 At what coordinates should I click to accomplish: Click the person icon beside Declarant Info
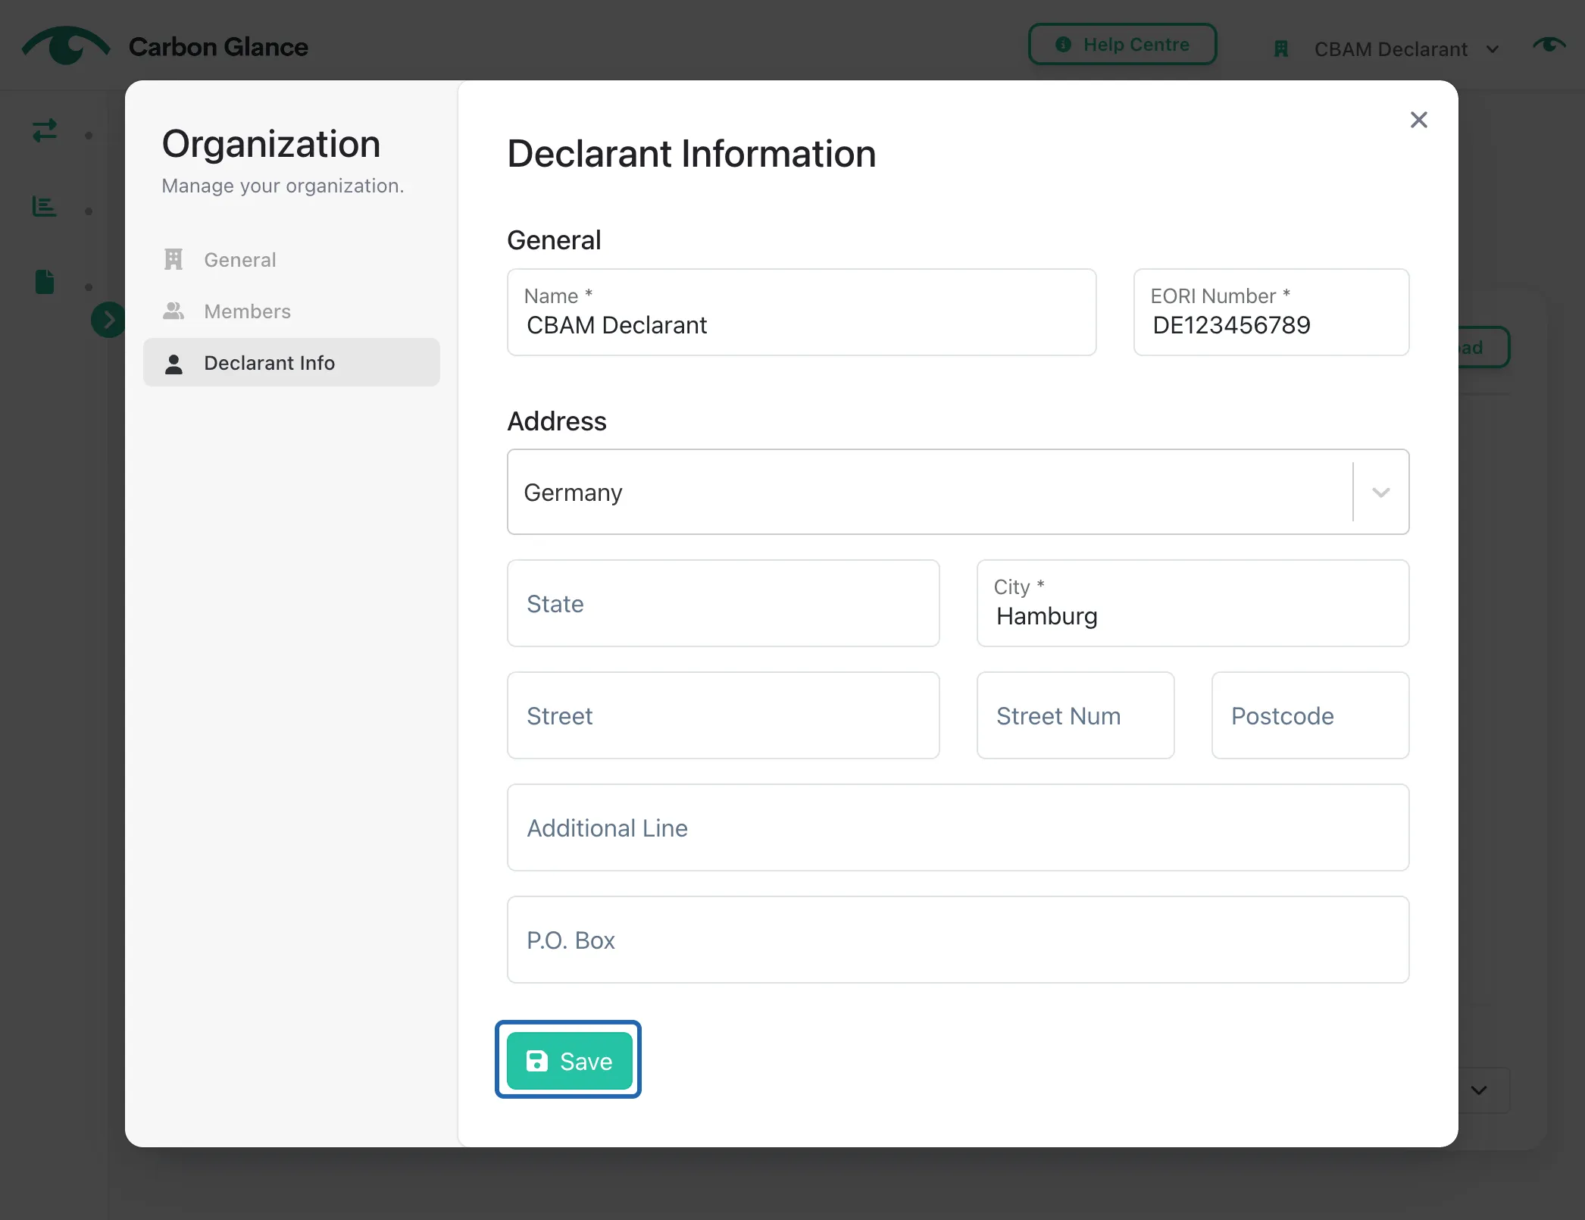tap(174, 364)
